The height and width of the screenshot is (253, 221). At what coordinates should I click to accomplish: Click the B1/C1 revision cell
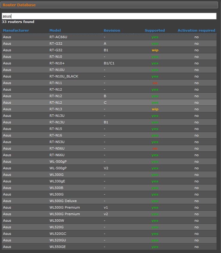109,63
